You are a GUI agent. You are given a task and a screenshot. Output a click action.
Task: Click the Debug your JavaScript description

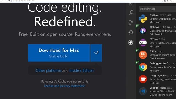[163, 67]
